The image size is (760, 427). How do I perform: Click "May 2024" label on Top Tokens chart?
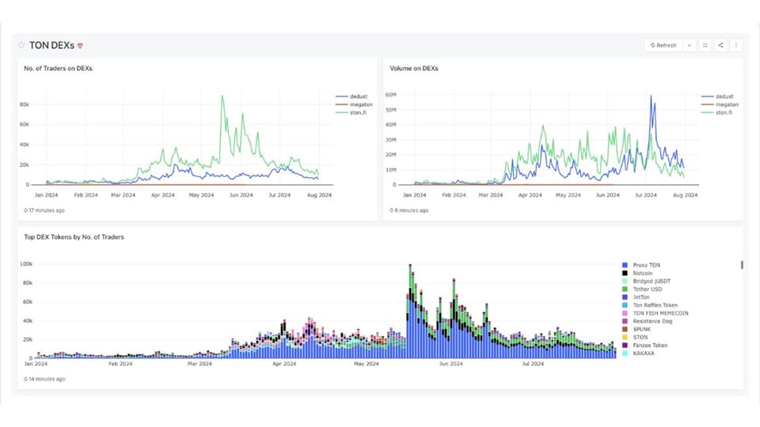[x=366, y=364]
